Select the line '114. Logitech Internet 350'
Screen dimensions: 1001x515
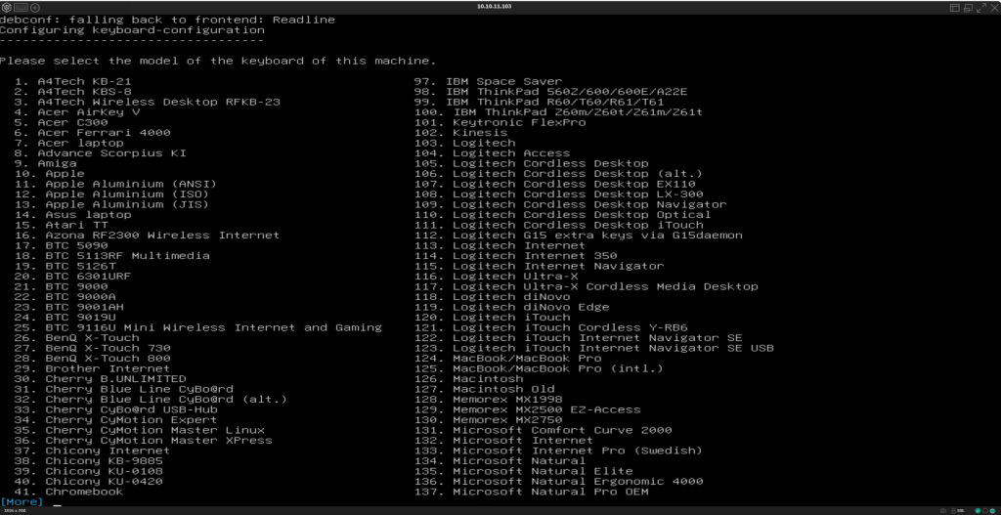pyautogui.click(x=516, y=255)
